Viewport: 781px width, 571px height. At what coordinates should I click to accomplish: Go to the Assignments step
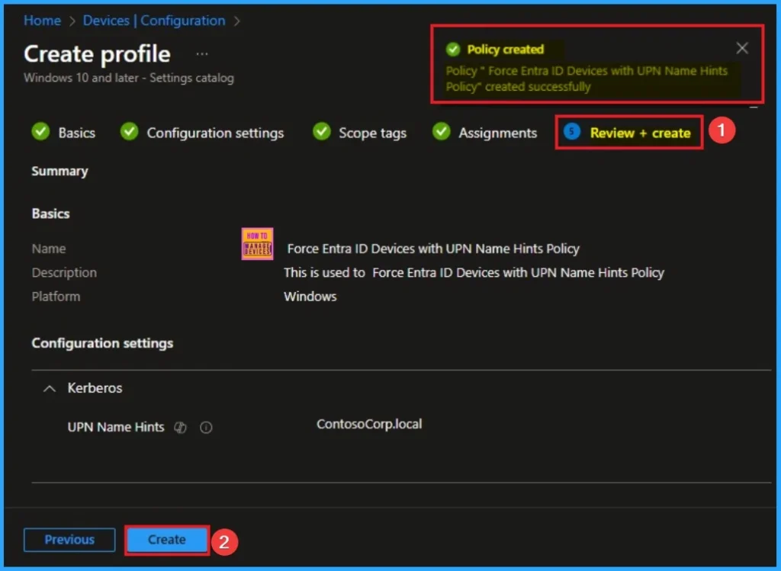[497, 133]
